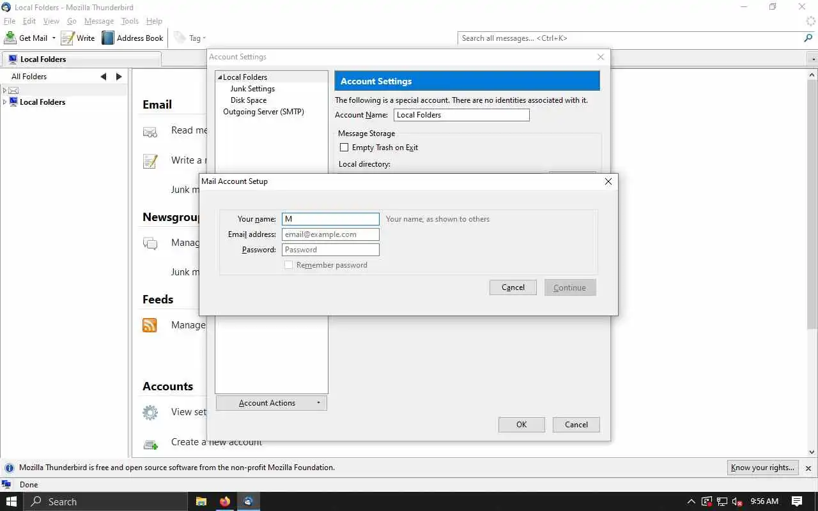Click Thunderbird taskbar icon

click(x=249, y=501)
